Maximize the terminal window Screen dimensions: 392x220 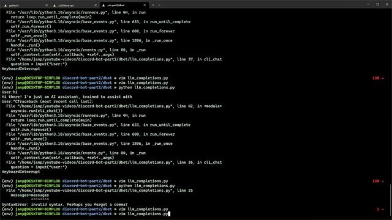(378, 4)
